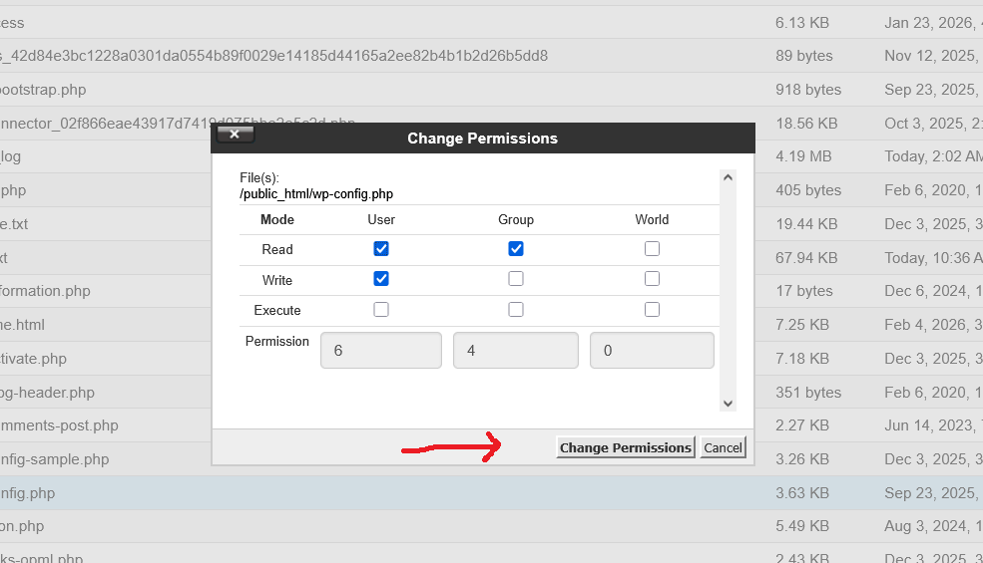Viewport: 983px width, 563px height.
Task: Enable World Execute permission checkbox
Action: point(652,310)
